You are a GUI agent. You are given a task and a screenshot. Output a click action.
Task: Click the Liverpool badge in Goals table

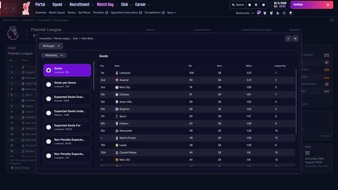pyautogui.click(x=117, y=73)
